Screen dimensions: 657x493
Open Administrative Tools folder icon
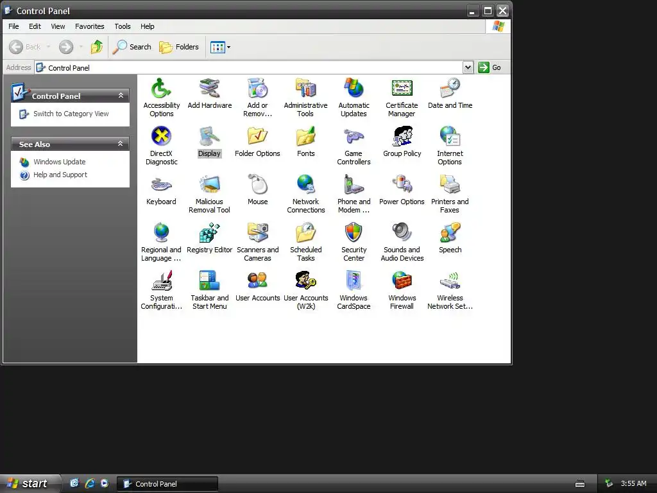[x=306, y=89]
